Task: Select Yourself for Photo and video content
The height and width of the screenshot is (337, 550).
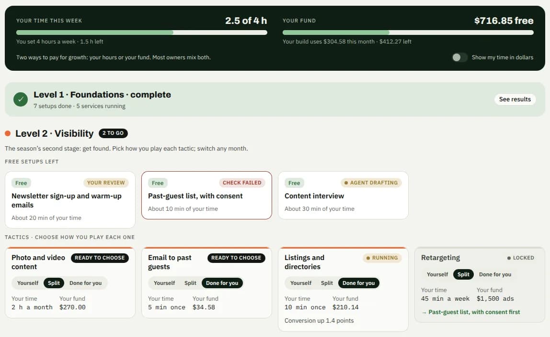Action: [x=28, y=283]
